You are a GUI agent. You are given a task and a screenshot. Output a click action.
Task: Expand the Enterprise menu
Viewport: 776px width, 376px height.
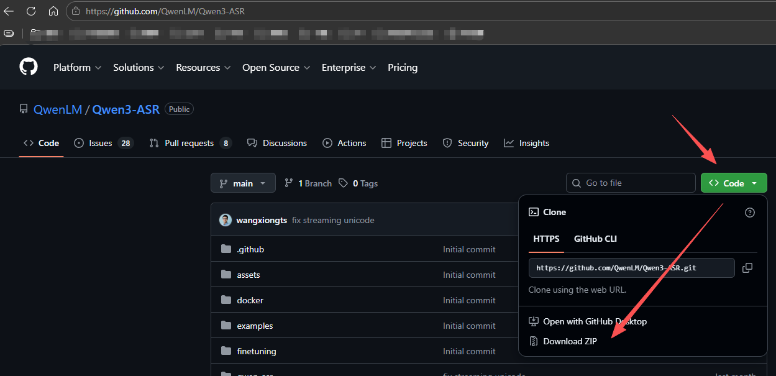[349, 67]
